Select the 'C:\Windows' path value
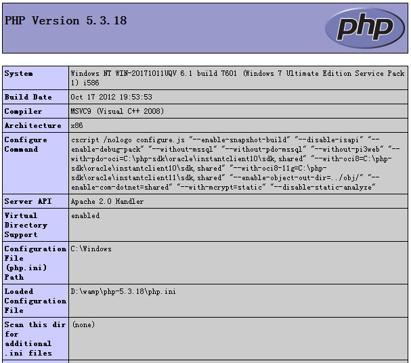The height and width of the screenshot is (363, 411). 91,249
